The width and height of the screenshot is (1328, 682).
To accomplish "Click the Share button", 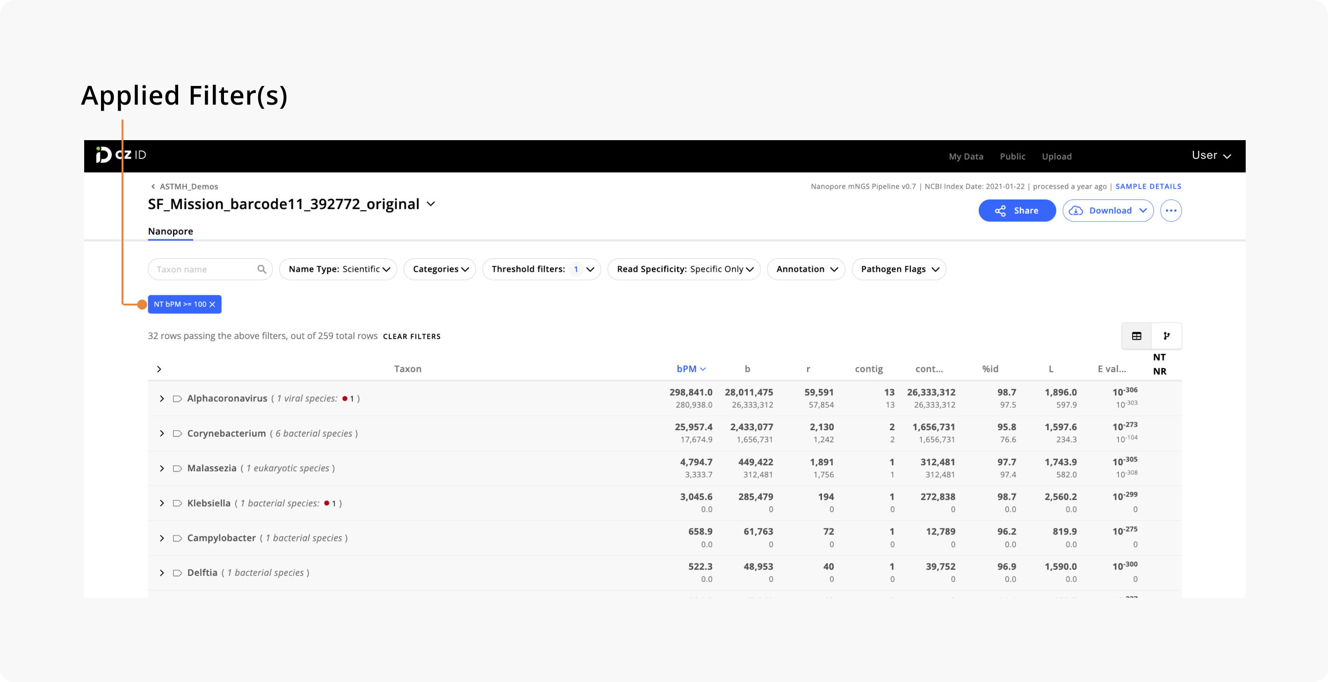I will point(1017,211).
